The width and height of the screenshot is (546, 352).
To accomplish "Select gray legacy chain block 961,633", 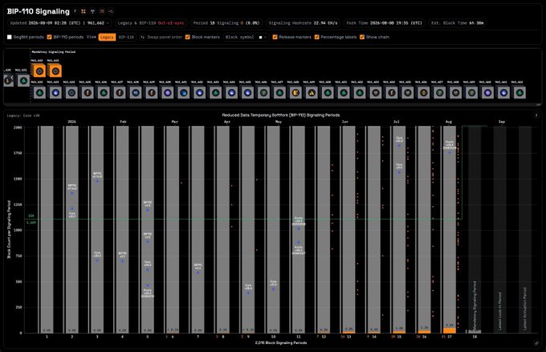I will 55,93.
